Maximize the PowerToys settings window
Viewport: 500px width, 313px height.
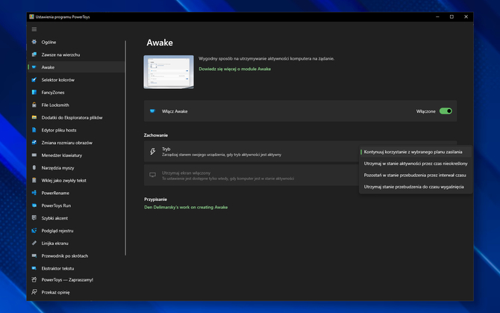[451, 16]
